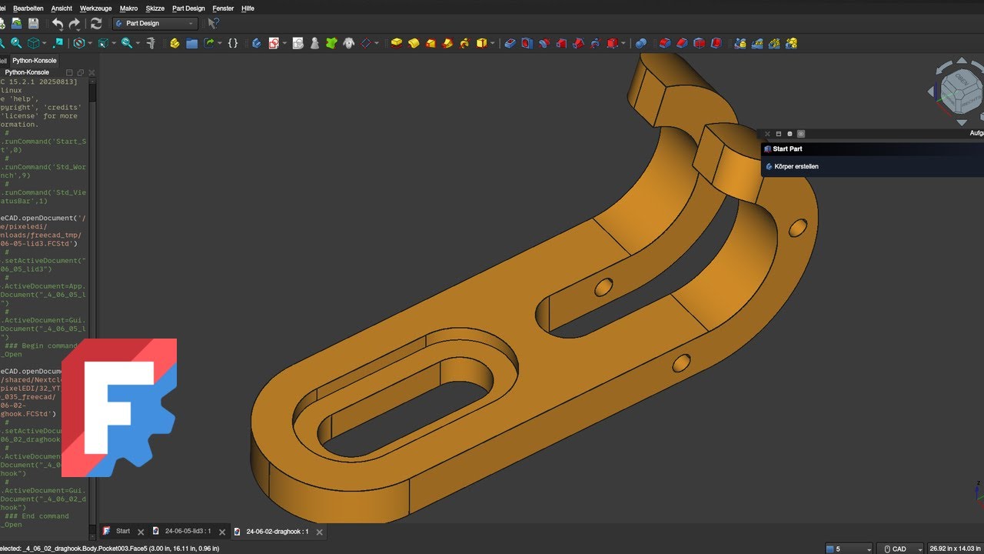Create a polar pattern
This screenshot has height=554, width=984.
(x=774, y=43)
